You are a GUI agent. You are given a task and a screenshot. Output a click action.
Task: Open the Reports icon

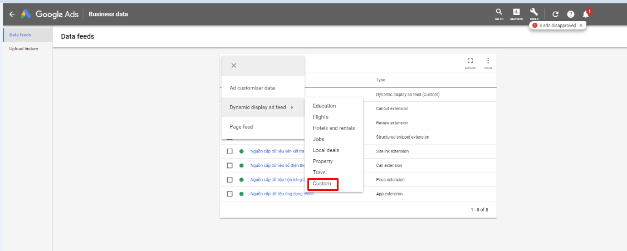click(516, 14)
